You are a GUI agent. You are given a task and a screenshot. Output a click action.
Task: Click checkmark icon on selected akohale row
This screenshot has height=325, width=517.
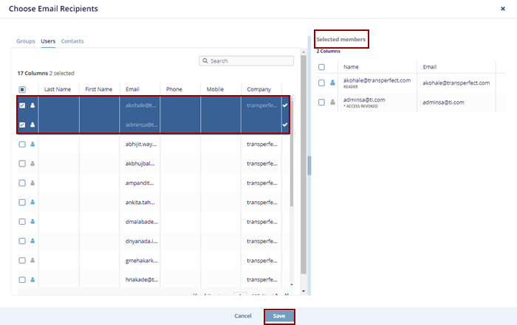(285, 105)
